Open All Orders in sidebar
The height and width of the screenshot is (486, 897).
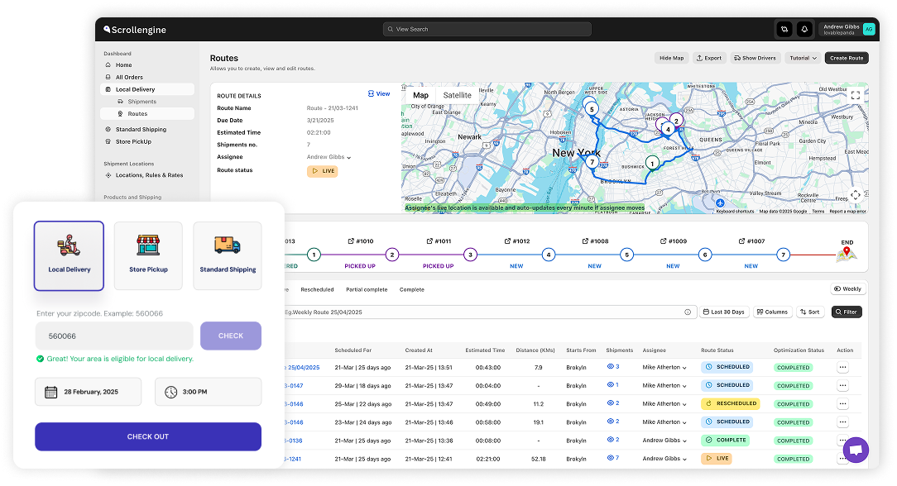[129, 77]
